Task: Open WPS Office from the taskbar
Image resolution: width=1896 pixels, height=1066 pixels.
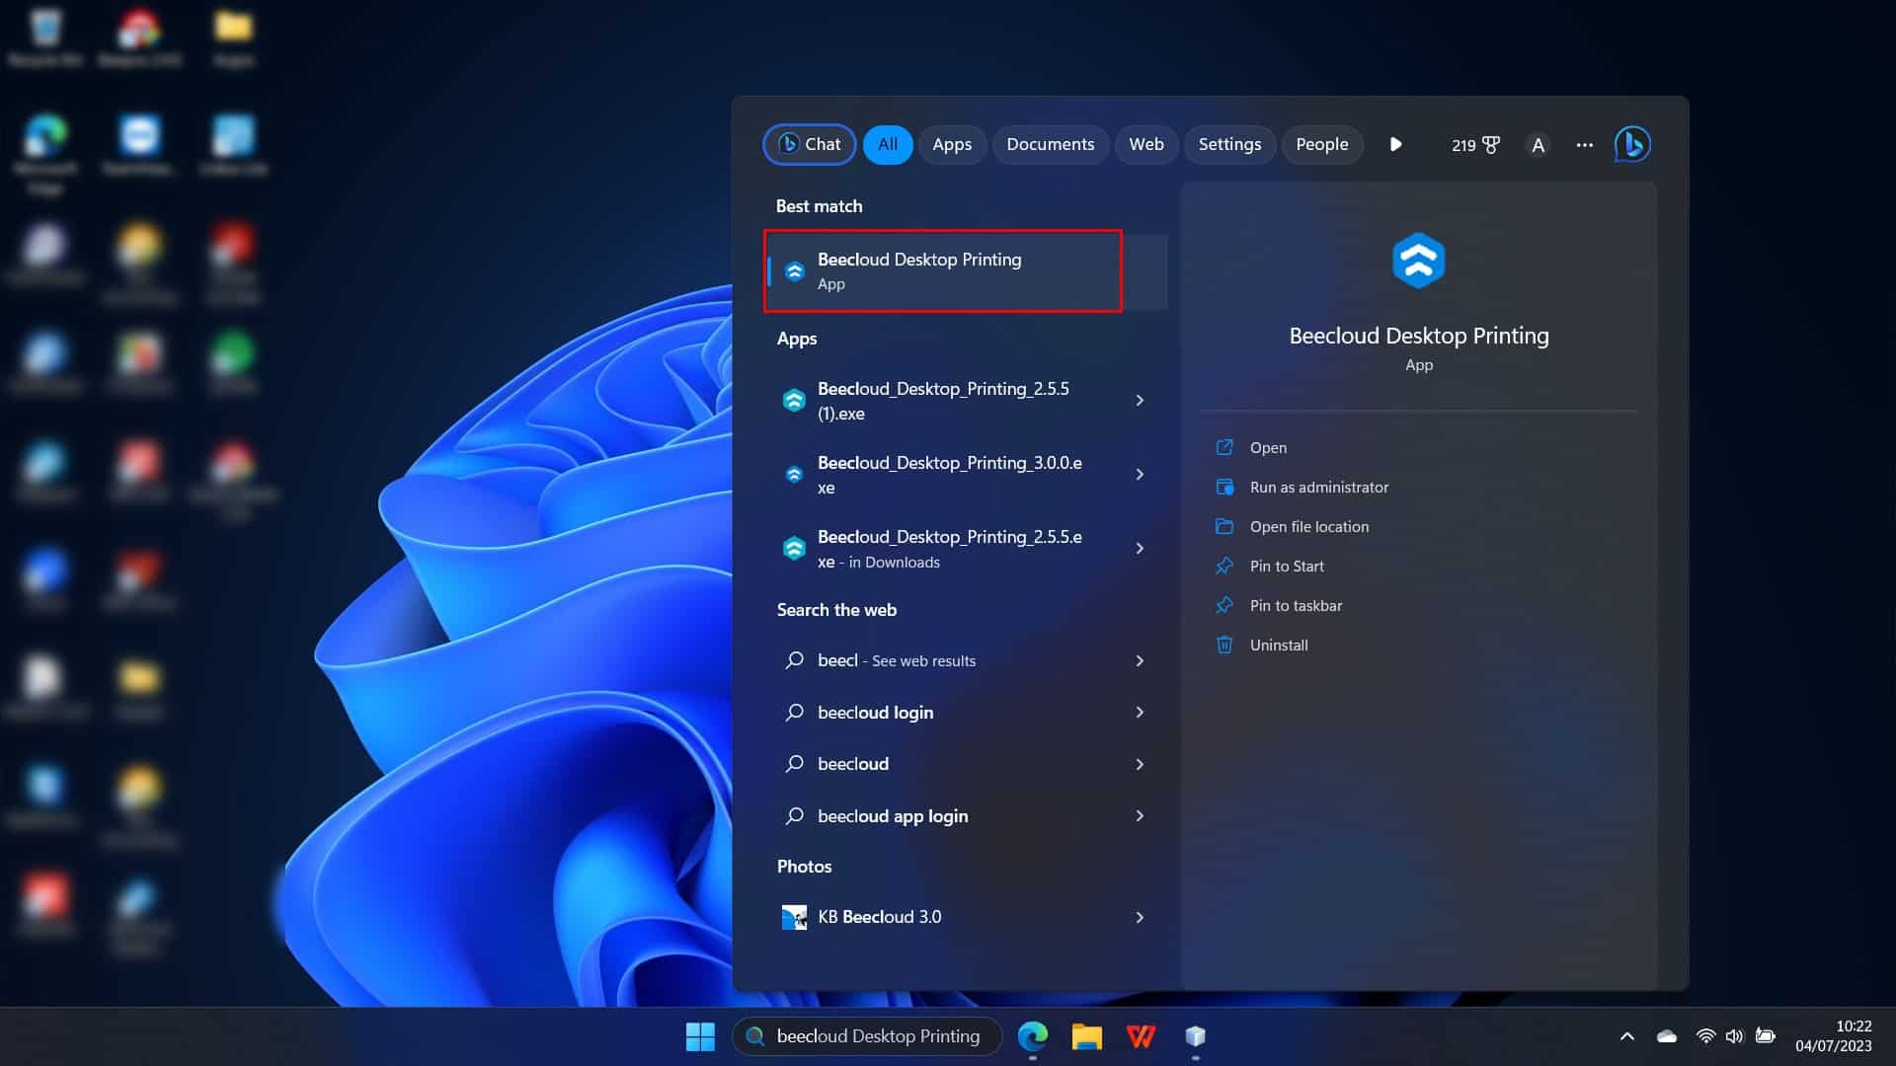Action: (1141, 1036)
